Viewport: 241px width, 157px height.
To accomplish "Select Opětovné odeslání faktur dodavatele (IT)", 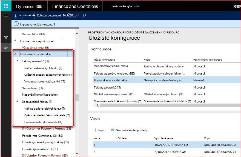I will click(x=47, y=115).
